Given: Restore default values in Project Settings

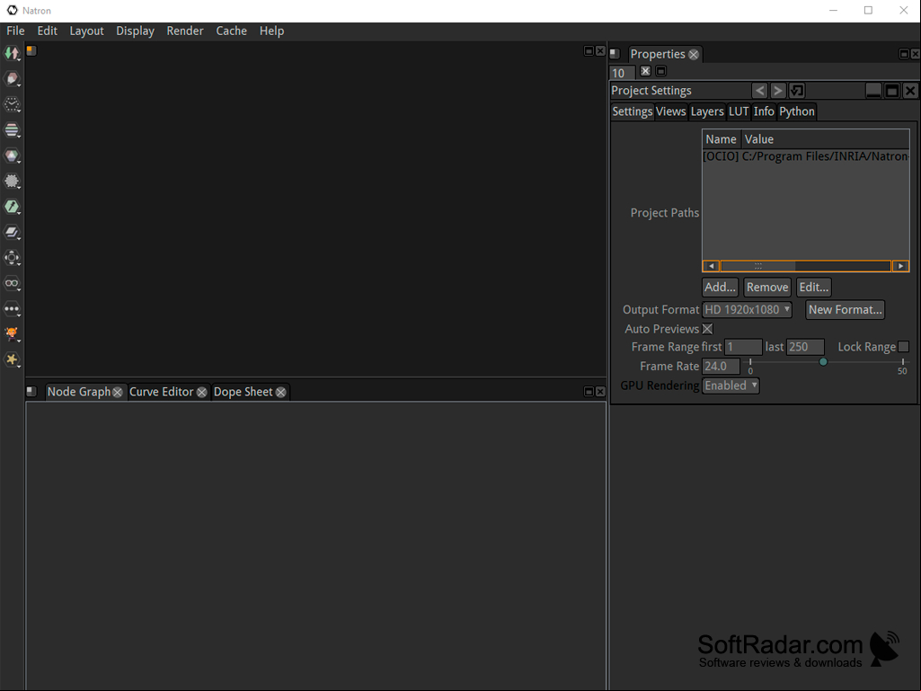Looking at the screenshot, I should (x=797, y=91).
